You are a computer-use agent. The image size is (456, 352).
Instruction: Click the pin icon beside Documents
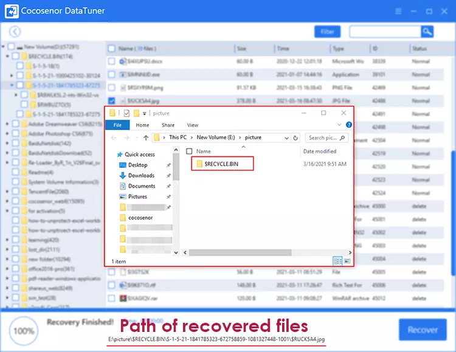168,186
